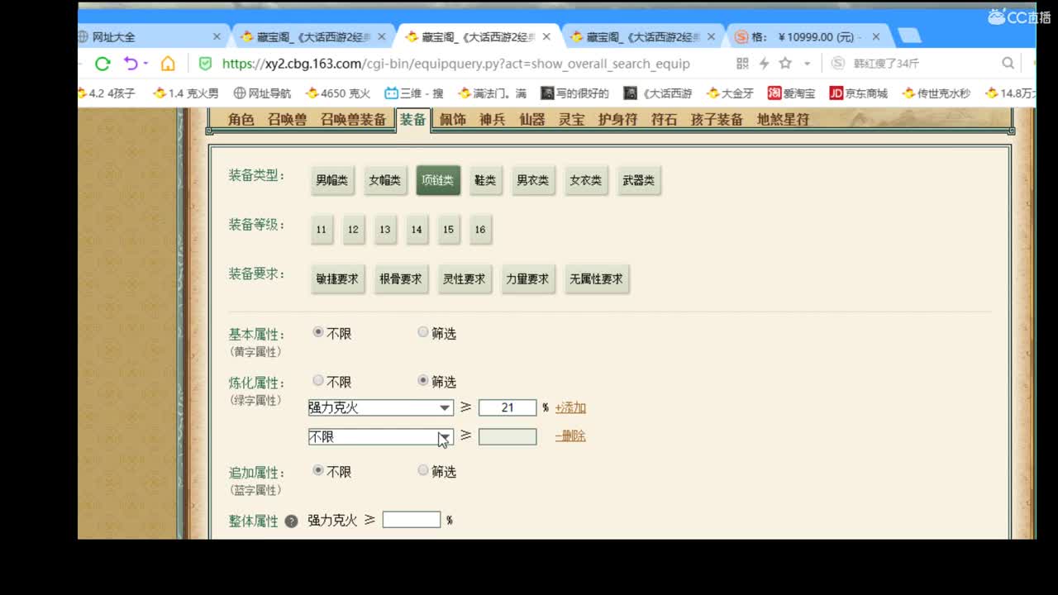1058x595 pixels.
Task: Expand the favorites star dropdown arrow
Action: [x=807, y=64]
